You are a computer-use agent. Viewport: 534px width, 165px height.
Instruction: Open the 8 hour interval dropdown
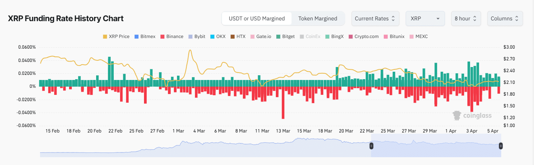click(466, 18)
